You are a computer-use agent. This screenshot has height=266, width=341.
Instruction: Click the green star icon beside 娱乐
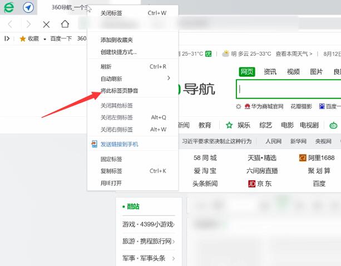(229, 125)
